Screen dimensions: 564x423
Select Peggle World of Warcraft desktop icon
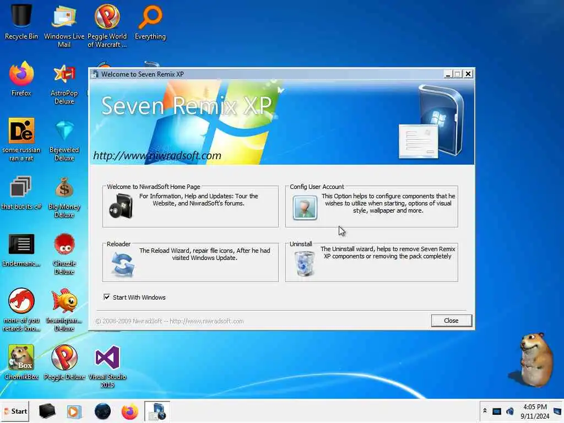coord(107,25)
